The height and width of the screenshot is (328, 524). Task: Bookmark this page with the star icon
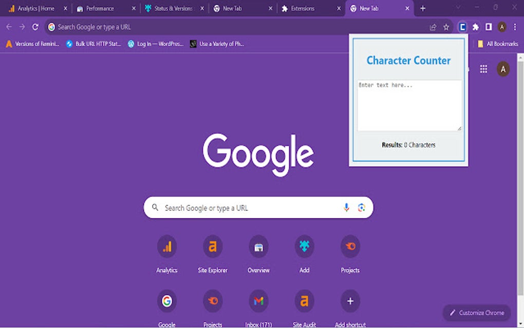pos(445,27)
